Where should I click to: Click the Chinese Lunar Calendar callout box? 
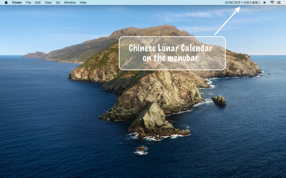click(172, 53)
